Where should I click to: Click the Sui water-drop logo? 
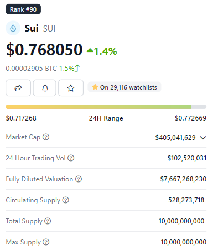tap(13, 28)
